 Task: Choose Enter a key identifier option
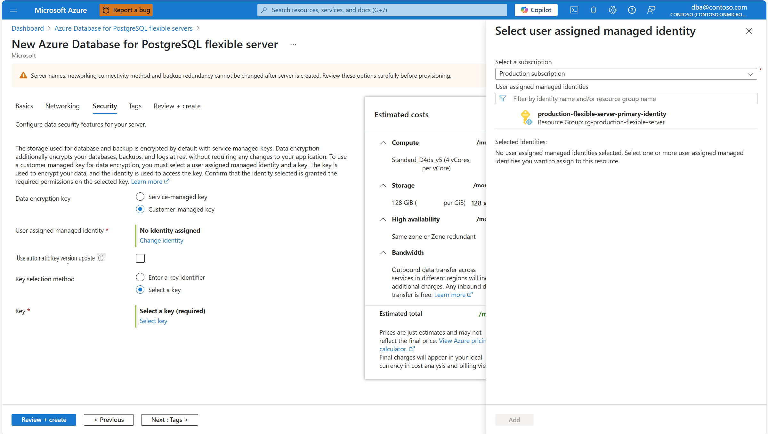(x=140, y=277)
